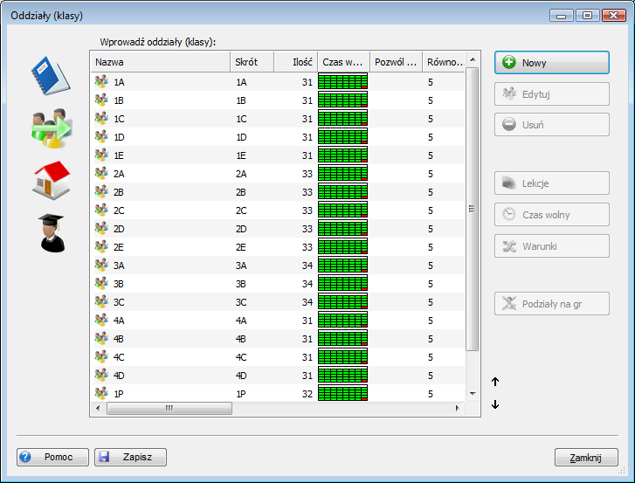
Task: Select the row named 3C
Action: tap(279, 301)
